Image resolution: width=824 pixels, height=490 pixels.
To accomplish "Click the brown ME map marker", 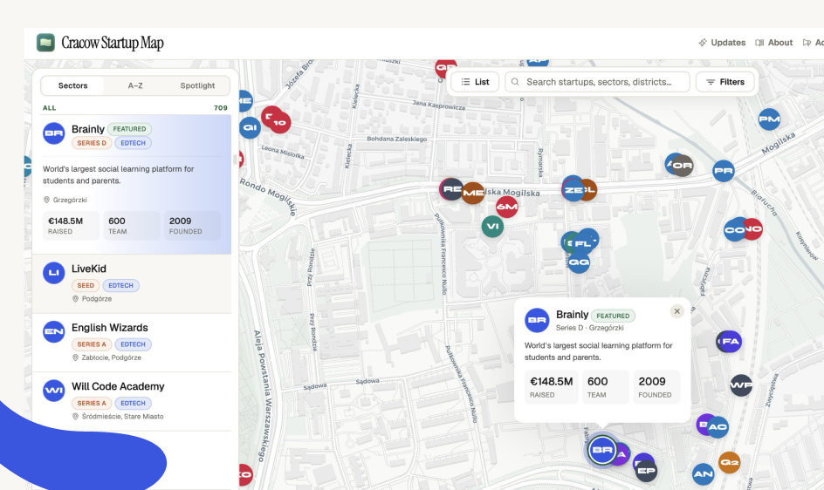I will tap(473, 193).
